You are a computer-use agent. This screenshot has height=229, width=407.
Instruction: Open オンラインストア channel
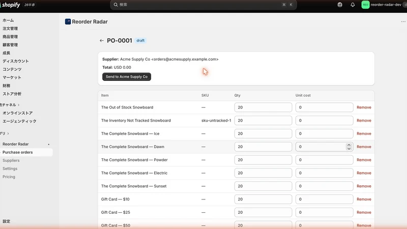click(x=18, y=113)
